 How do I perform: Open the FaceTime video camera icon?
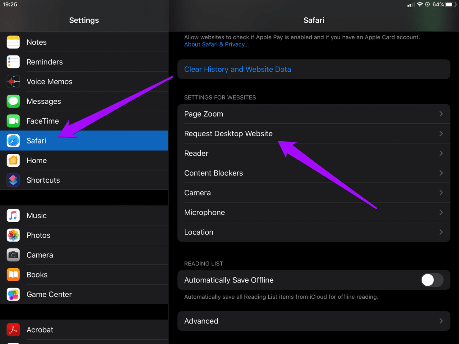pos(13,121)
